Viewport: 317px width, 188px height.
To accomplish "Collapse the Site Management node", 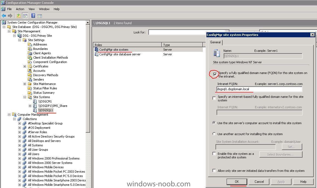I will coord(9,31).
